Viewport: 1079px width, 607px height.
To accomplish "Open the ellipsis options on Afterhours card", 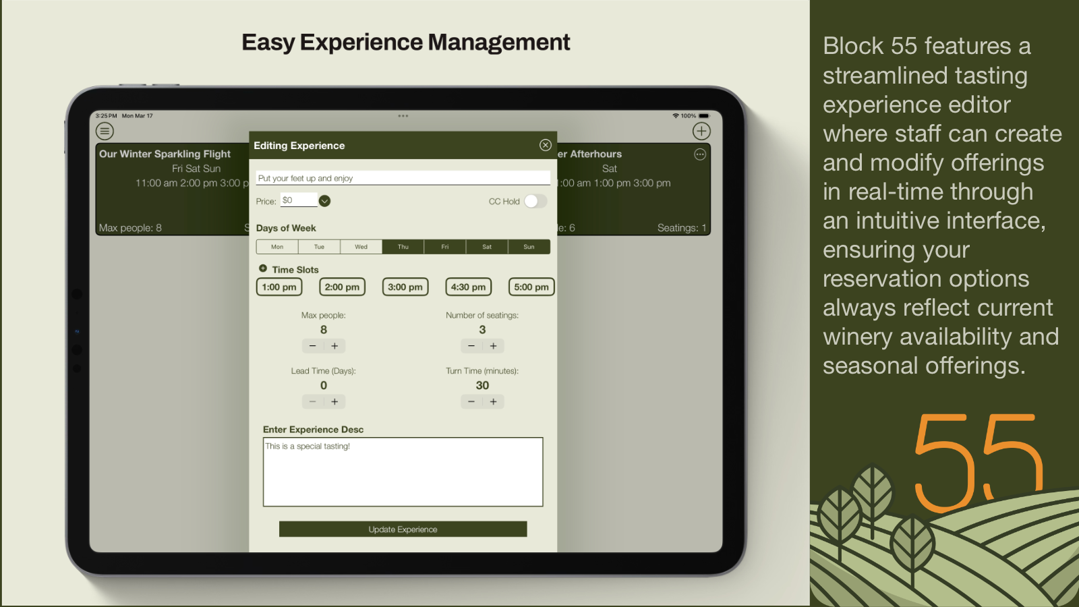I will click(699, 154).
